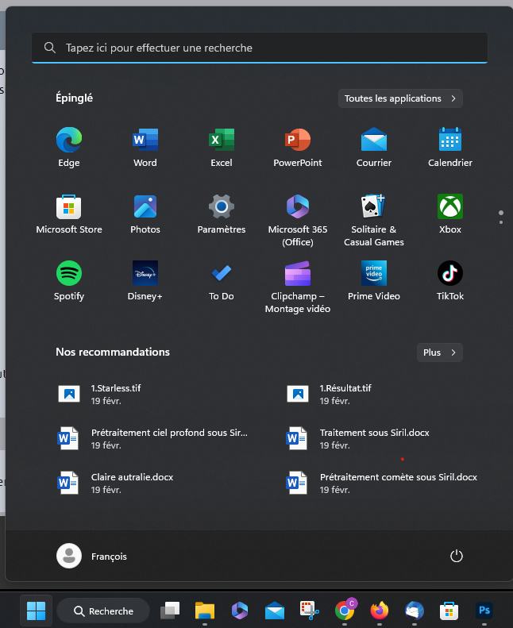Open Paramètres settings app

[222, 214]
